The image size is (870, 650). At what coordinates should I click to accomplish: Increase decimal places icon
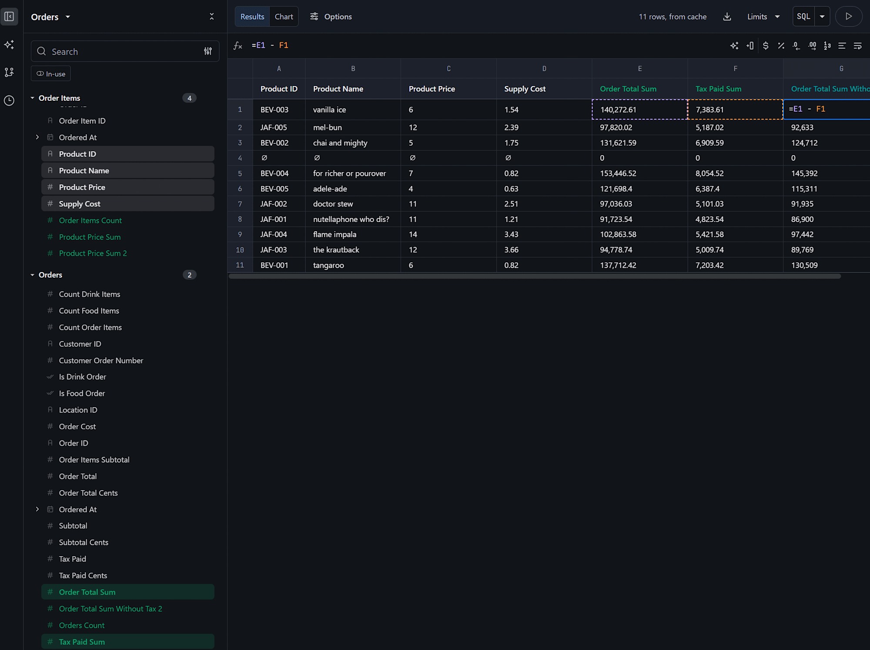click(x=812, y=46)
